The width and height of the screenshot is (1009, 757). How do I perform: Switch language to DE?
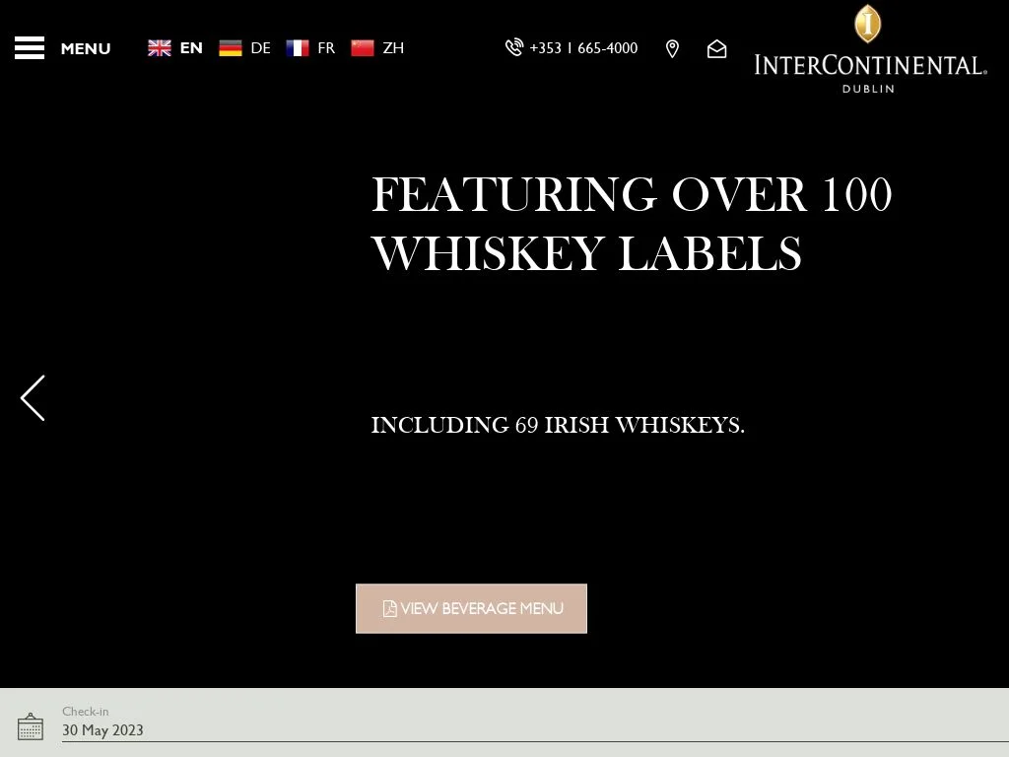(x=260, y=48)
